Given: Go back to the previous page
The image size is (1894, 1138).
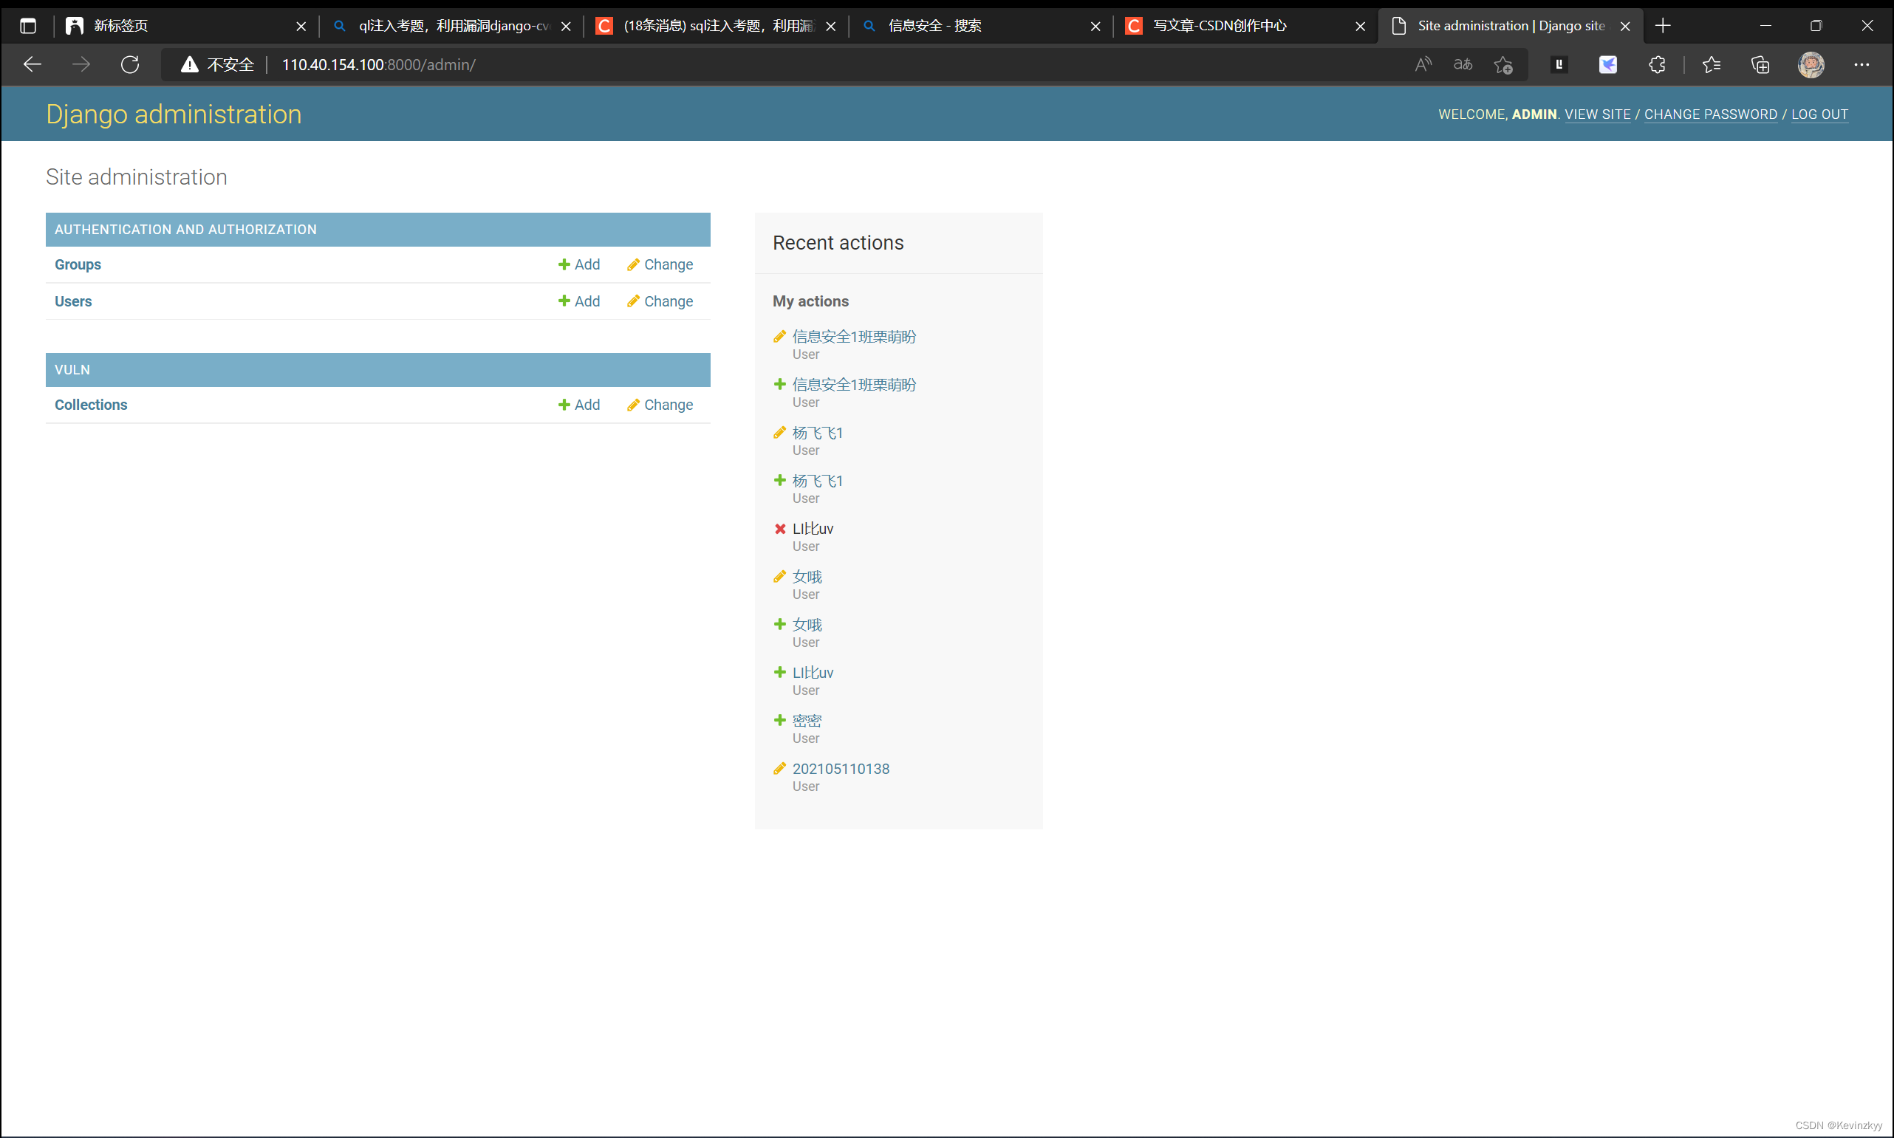Looking at the screenshot, I should [33, 64].
